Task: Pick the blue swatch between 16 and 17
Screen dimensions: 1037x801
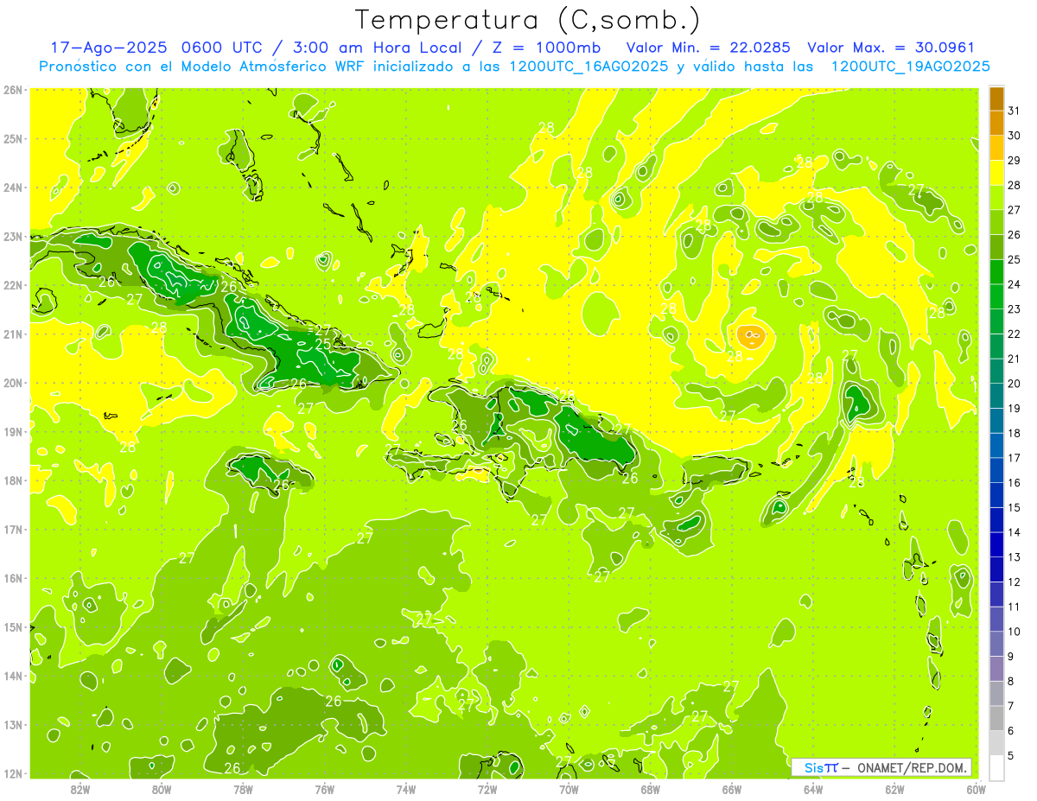Action: point(996,470)
